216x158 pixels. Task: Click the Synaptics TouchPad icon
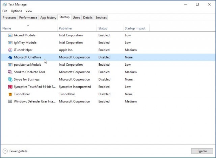10,87
